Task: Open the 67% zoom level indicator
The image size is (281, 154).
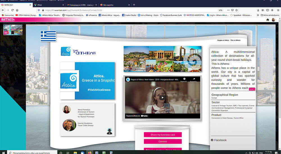Action: click(x=220, y=10)
